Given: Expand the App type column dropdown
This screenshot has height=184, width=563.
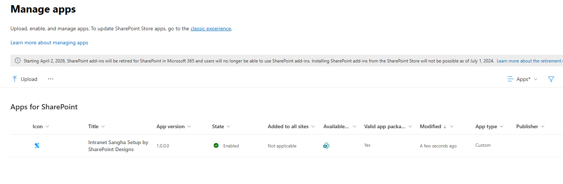Looking at the screenshot, I should click(501, 127).
